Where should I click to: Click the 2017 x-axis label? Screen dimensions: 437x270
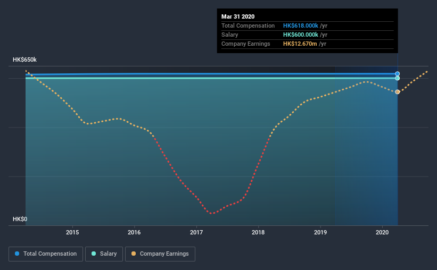click(196, 232)
